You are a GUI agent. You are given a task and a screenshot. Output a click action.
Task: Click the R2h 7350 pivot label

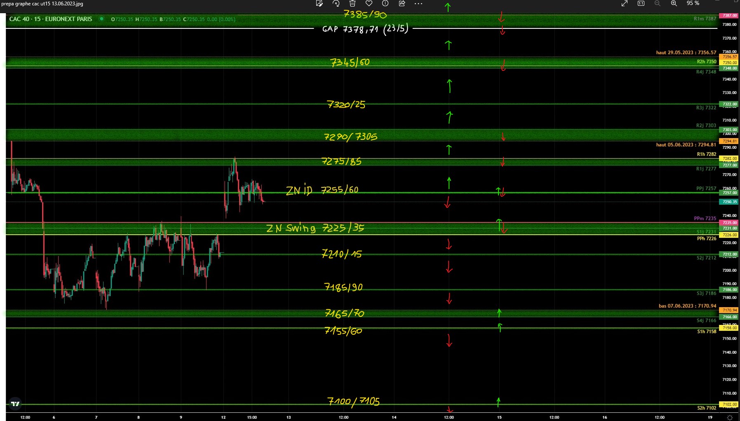click(707, 61)
